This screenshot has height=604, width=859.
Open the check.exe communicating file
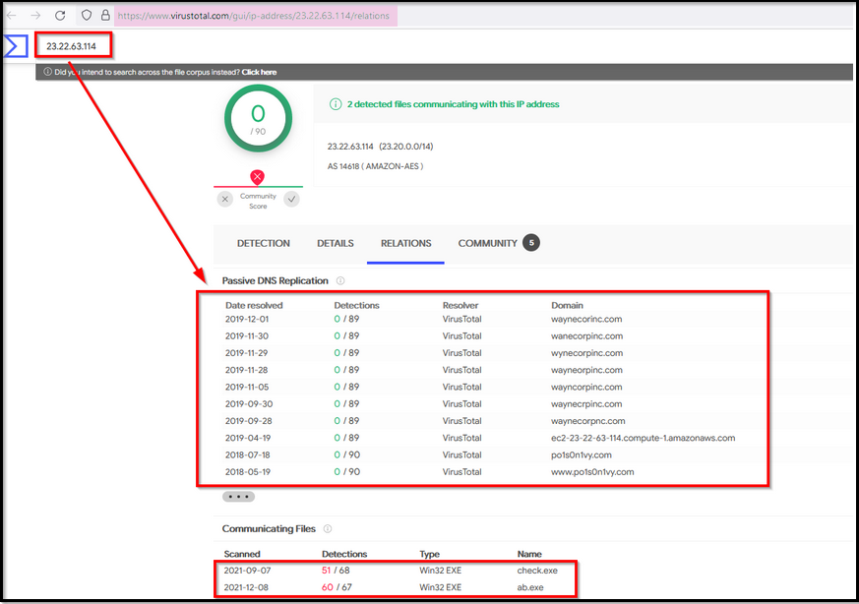[537, 570]
